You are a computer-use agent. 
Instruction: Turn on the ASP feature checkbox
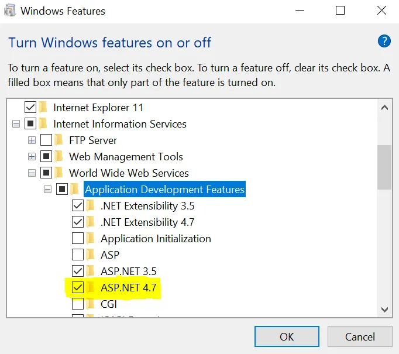coord(77,255)
